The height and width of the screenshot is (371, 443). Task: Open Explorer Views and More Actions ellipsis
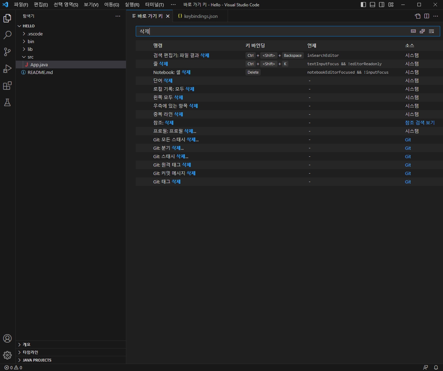tap(118, 16)
